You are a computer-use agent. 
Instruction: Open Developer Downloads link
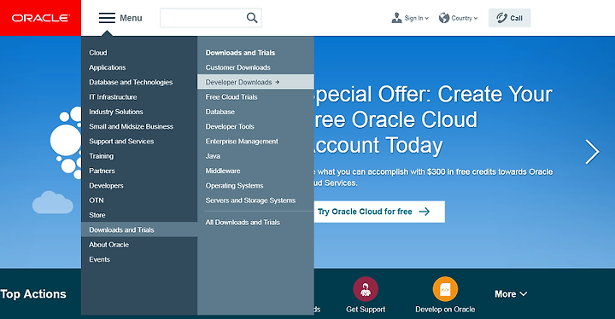coord(255,82)
